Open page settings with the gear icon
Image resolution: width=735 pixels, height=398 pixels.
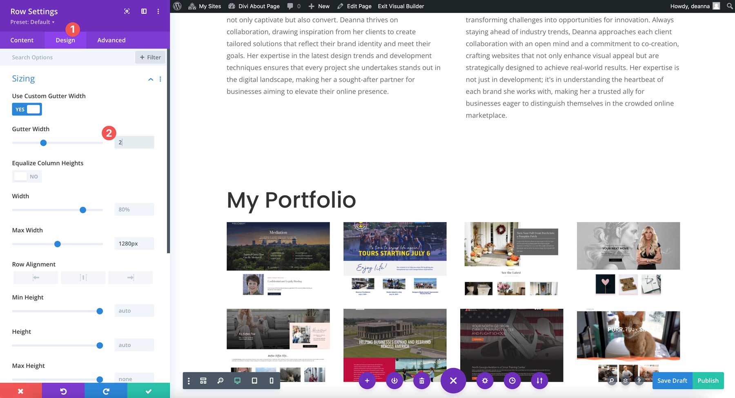pyautogui.click(x=485, y=380)
